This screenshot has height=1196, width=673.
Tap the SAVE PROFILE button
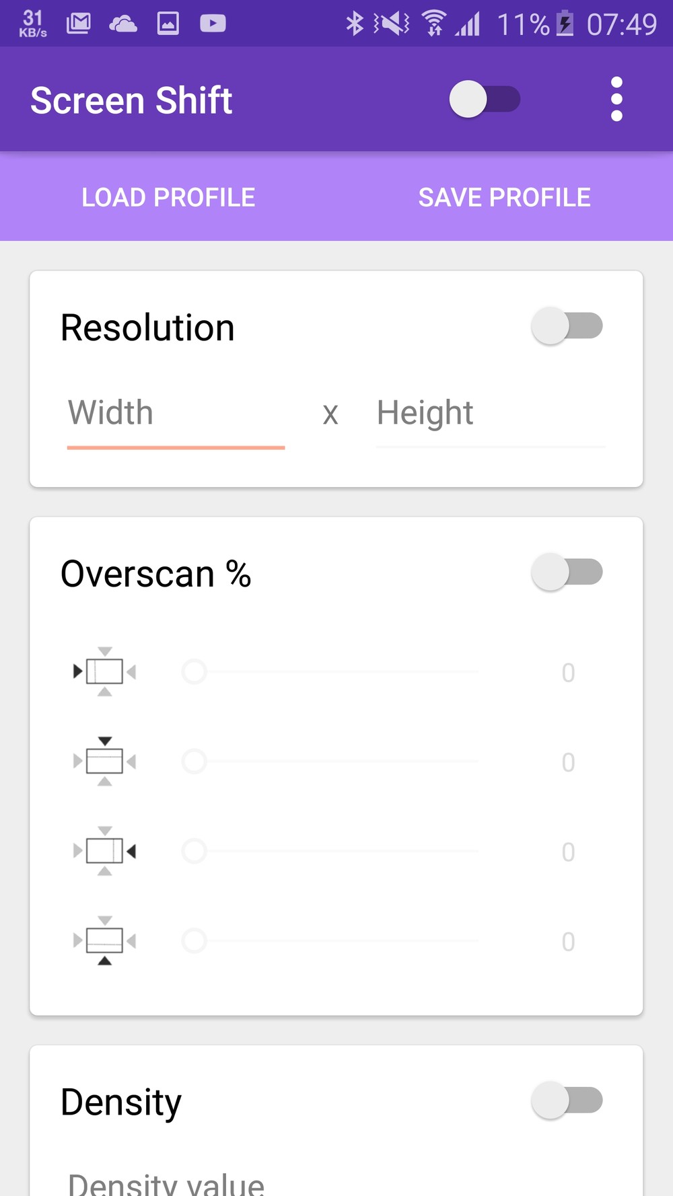click(505, 197)
